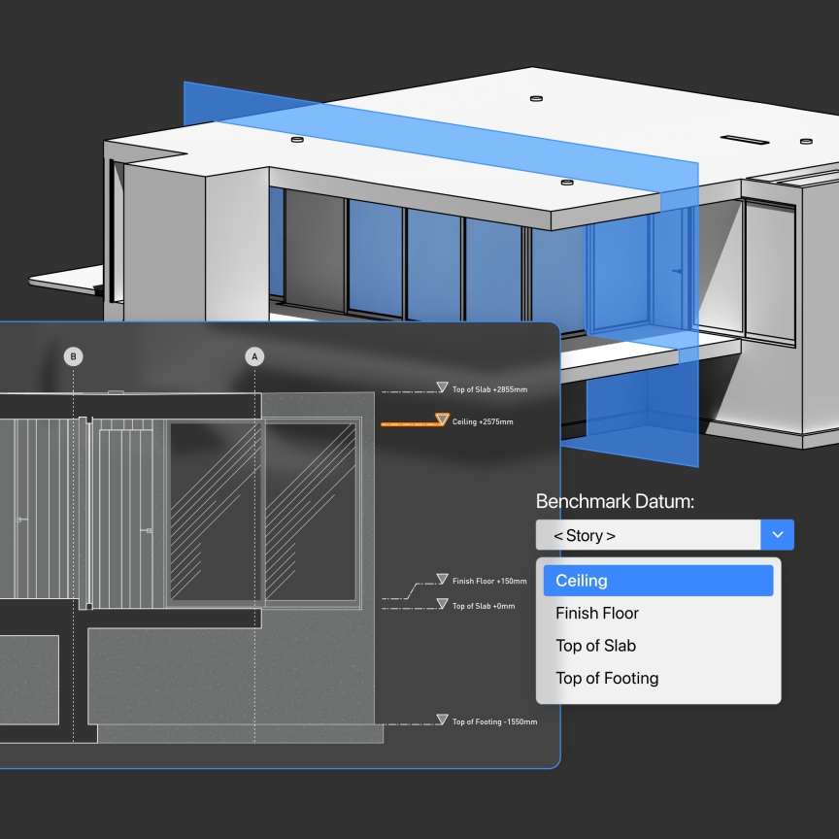Choose Ceiling from the datum list

click(x=658, y=581)
